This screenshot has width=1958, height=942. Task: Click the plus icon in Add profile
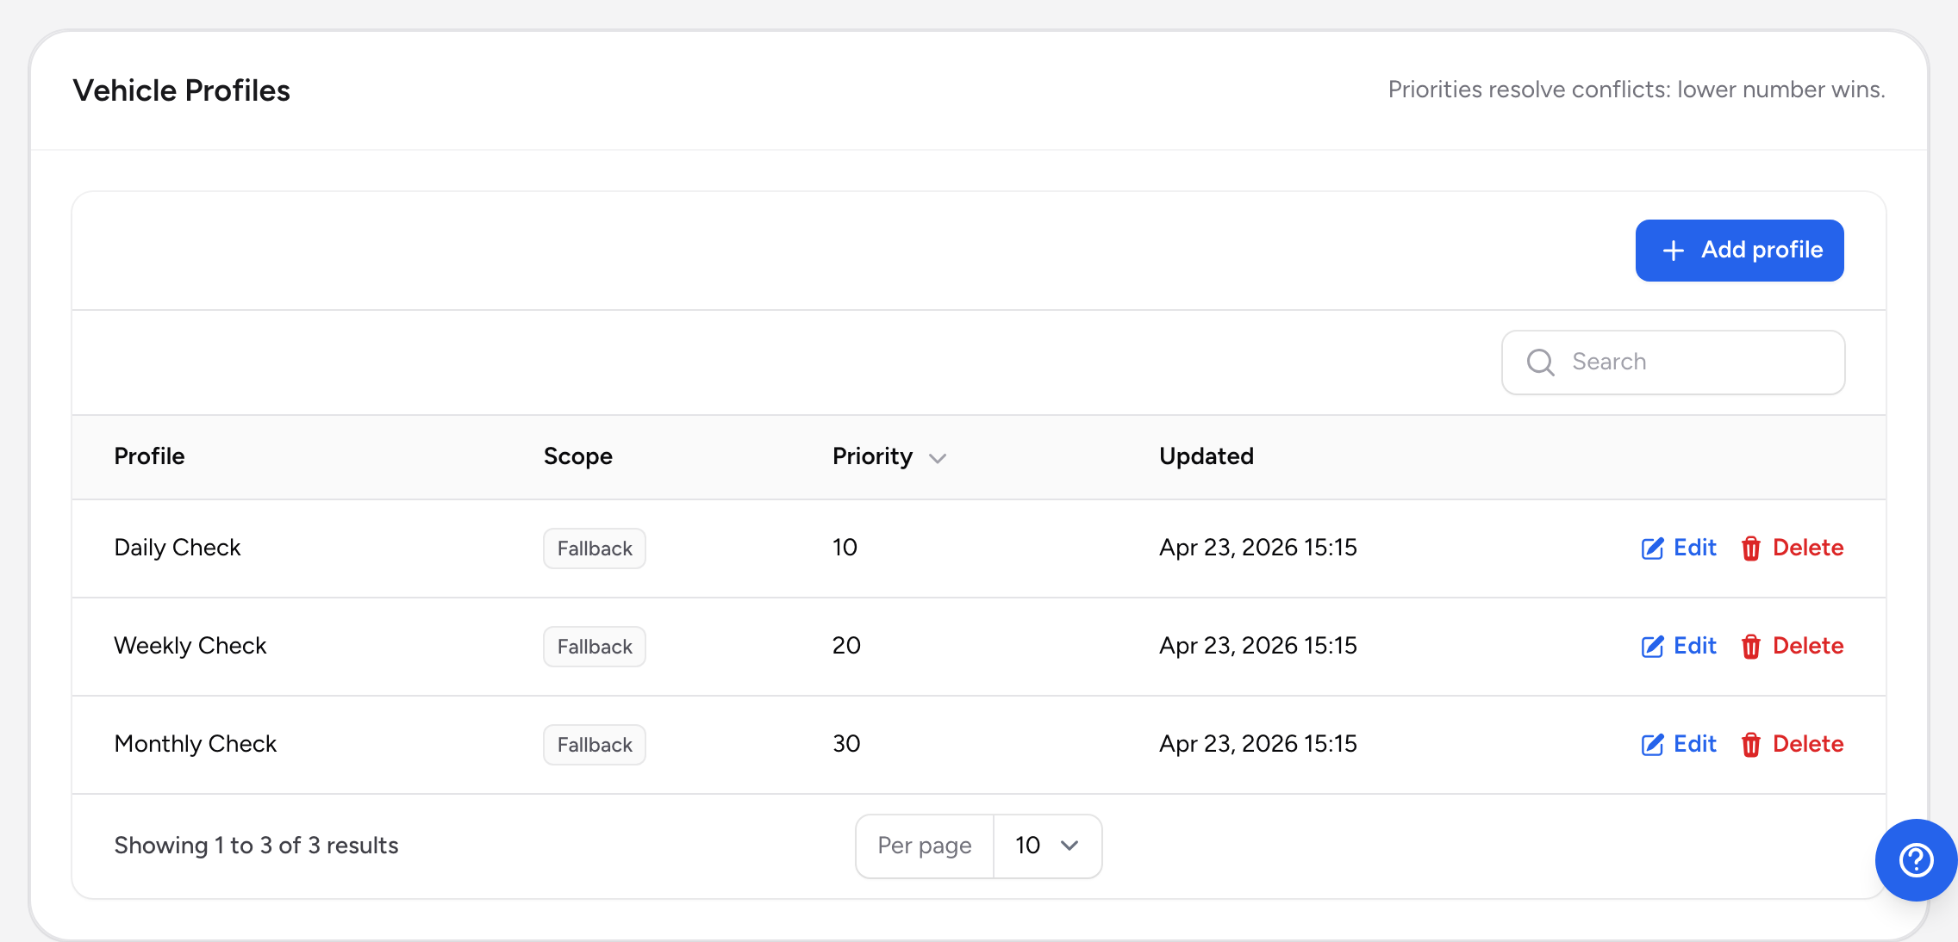click(x=1673, y=251)
